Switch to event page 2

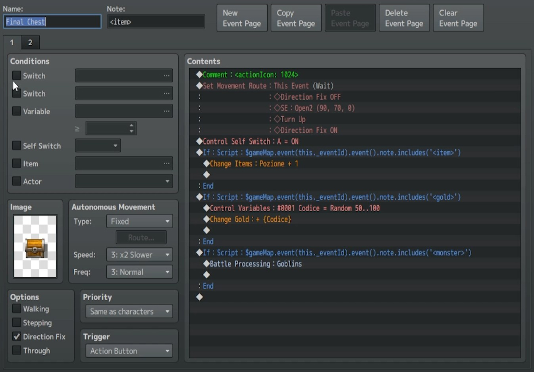(30, 42)
